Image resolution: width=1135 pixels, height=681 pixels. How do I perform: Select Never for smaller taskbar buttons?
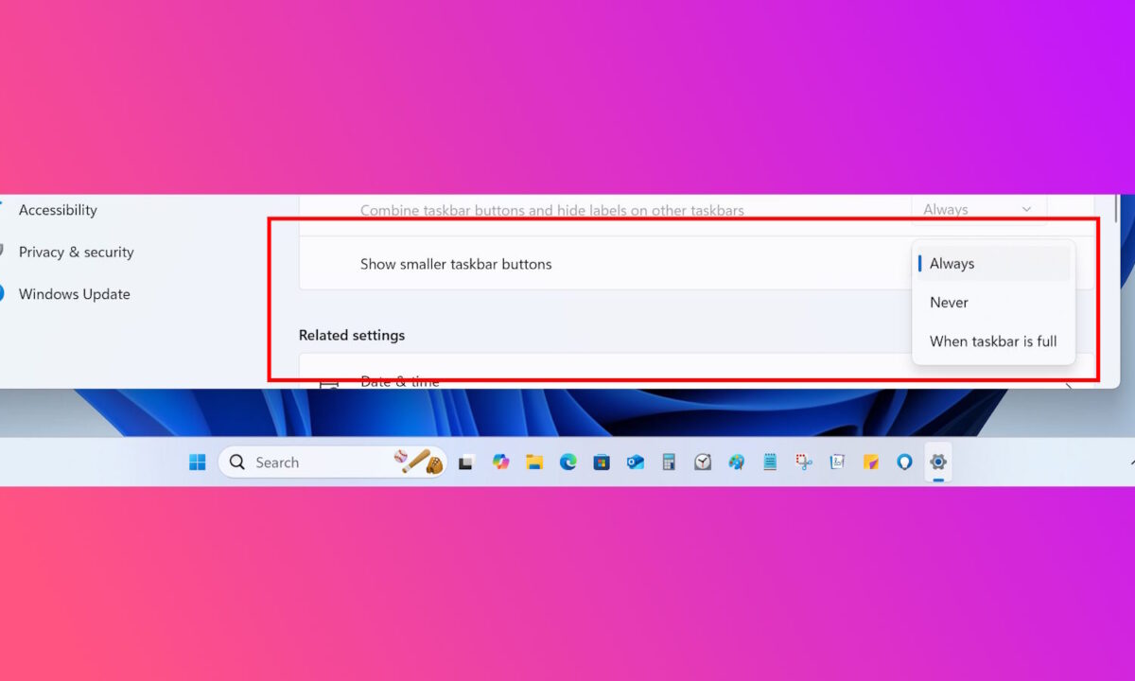[948, 302]
